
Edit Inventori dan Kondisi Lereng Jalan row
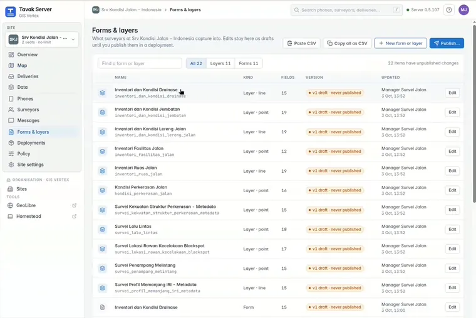[452, 131]
